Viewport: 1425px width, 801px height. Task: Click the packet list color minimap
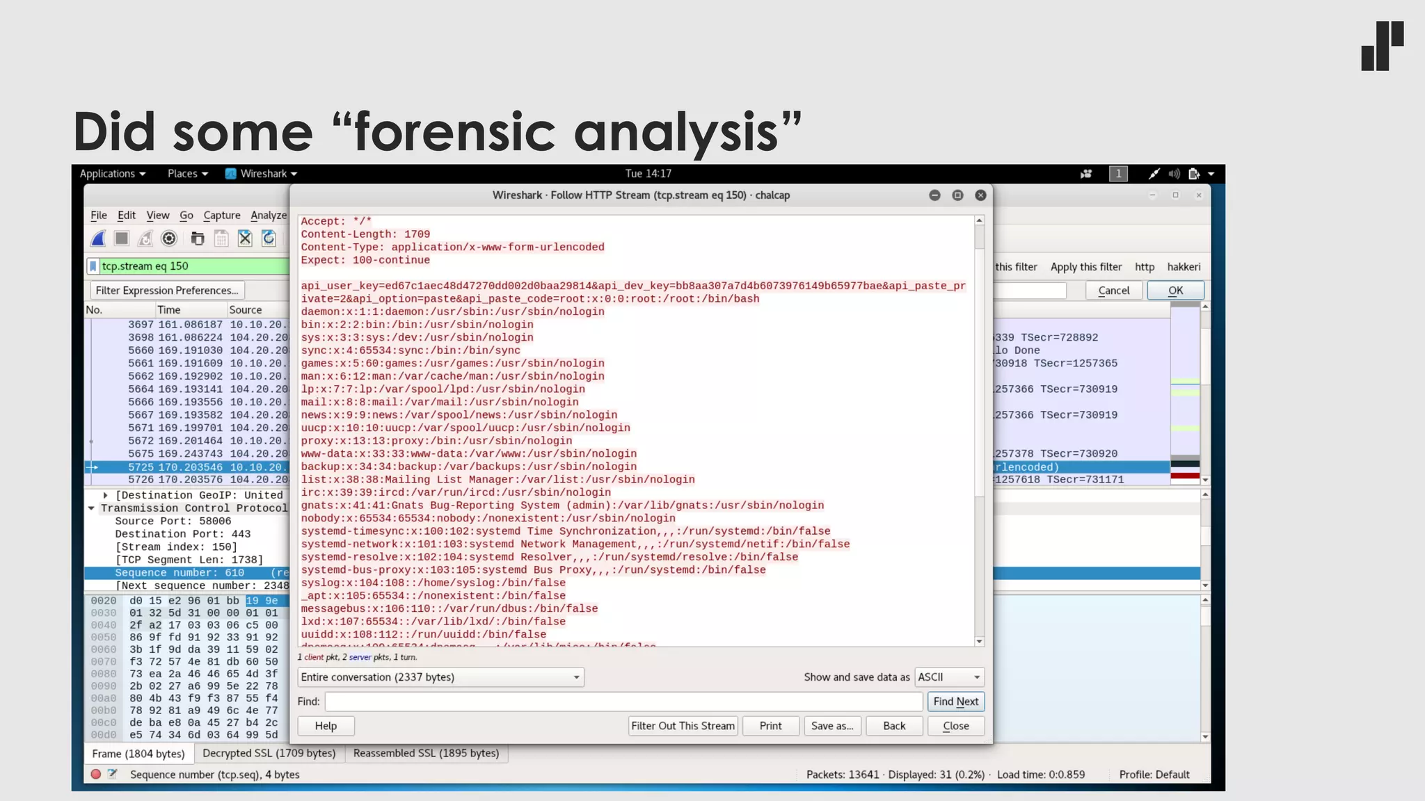[1185, 393]
